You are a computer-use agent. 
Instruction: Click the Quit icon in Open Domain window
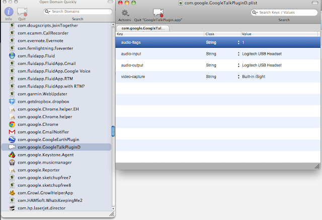coord(22,12)
